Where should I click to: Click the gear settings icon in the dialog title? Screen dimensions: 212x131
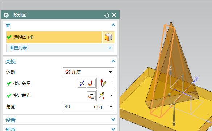pos(6,15)
